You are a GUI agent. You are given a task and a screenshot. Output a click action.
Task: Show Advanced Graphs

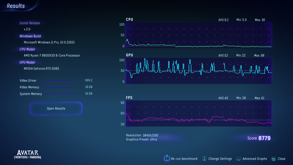tap(255, 159)
